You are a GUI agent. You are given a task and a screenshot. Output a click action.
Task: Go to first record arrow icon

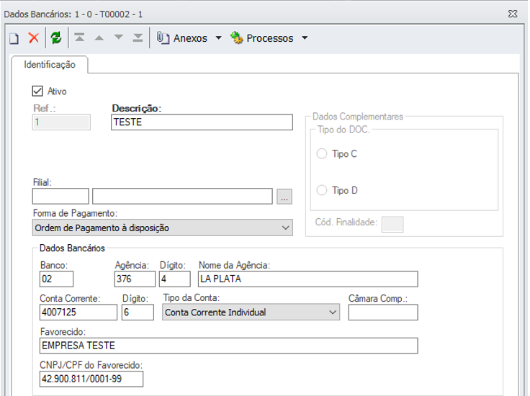(79, 37)
